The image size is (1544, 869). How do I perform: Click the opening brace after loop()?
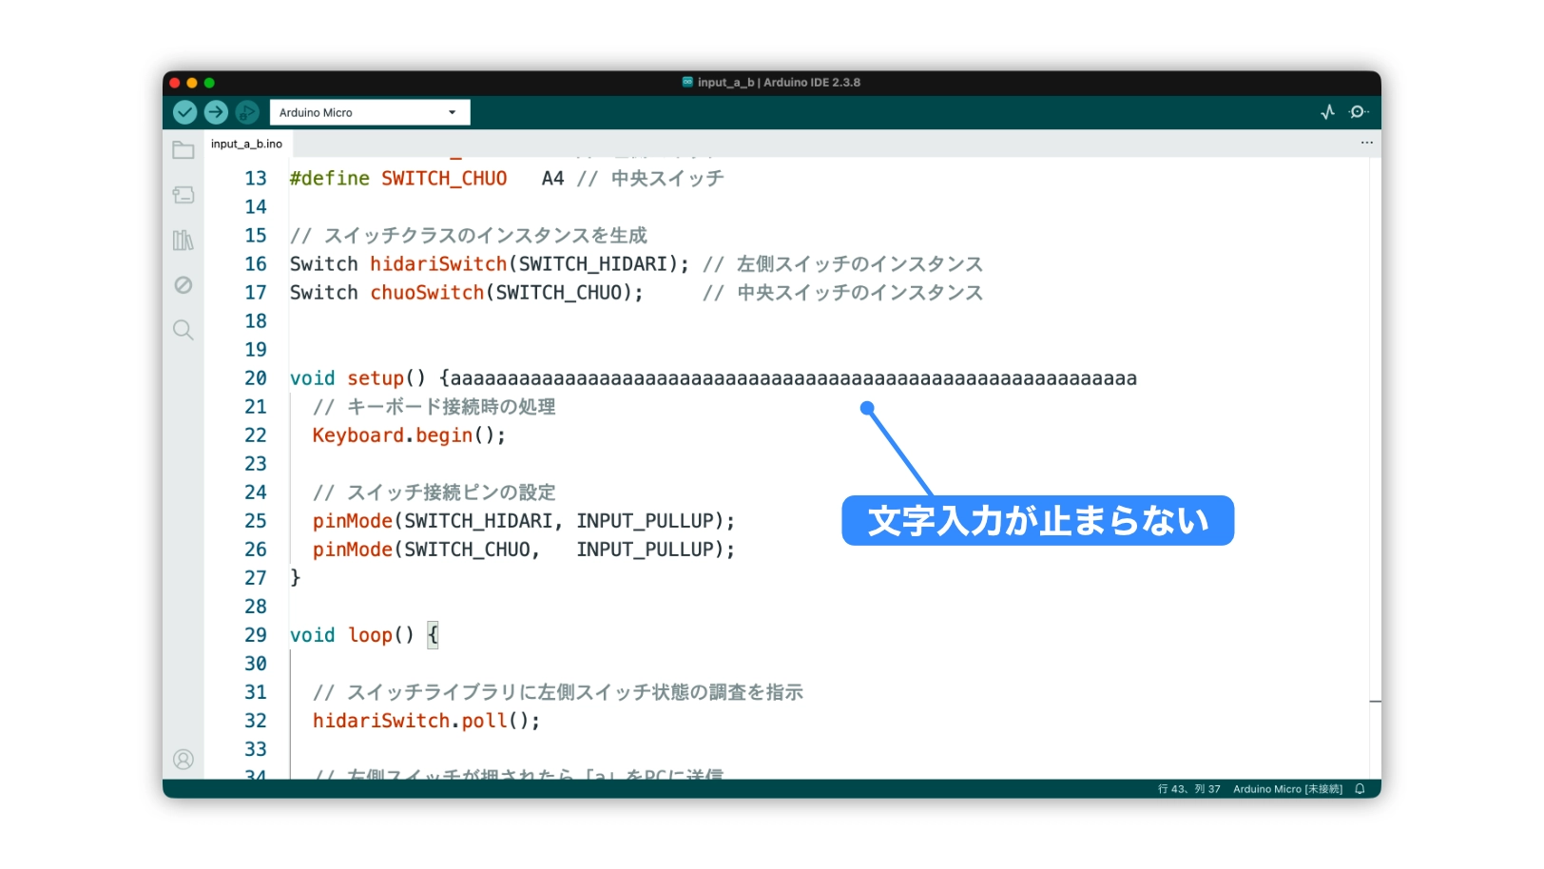tap(433, 635)
